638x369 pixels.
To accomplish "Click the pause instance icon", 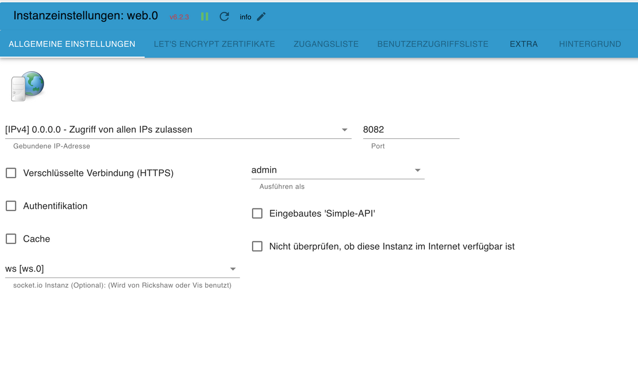I will coord(205,16).
